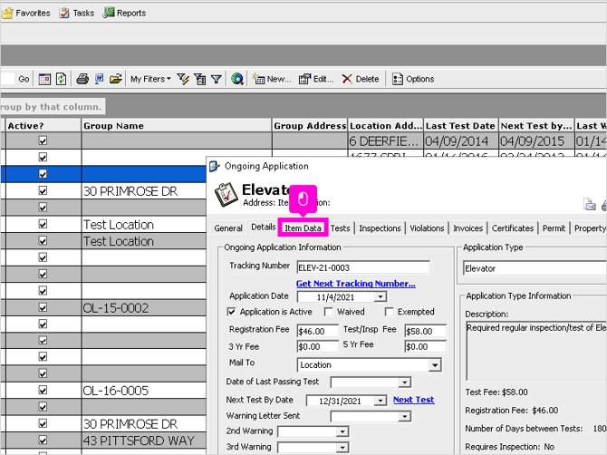Toggle Active checkbox for OL-15-0002 row
This screenshot has height=455, width=607.
click(43, 307)
